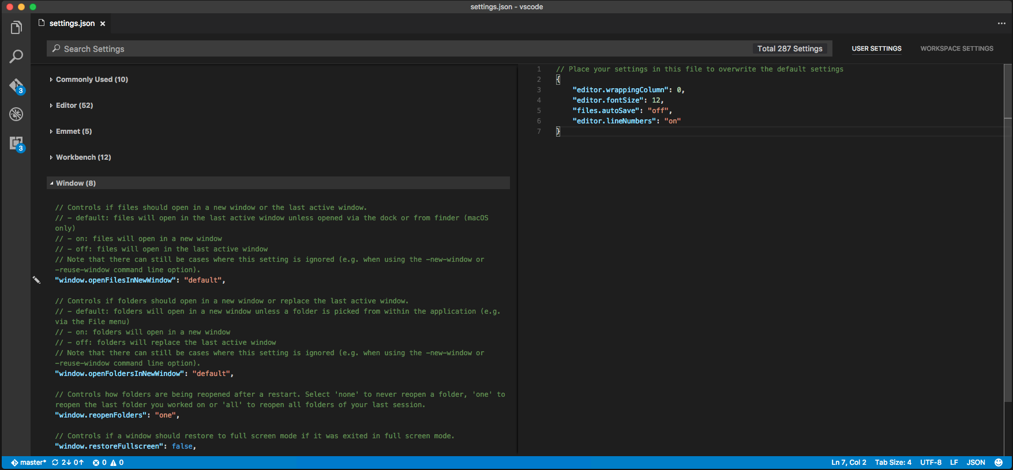This screenshot has height=470, width=1013.
Task: Select the User Settings tab
Action: pos(876,49)
